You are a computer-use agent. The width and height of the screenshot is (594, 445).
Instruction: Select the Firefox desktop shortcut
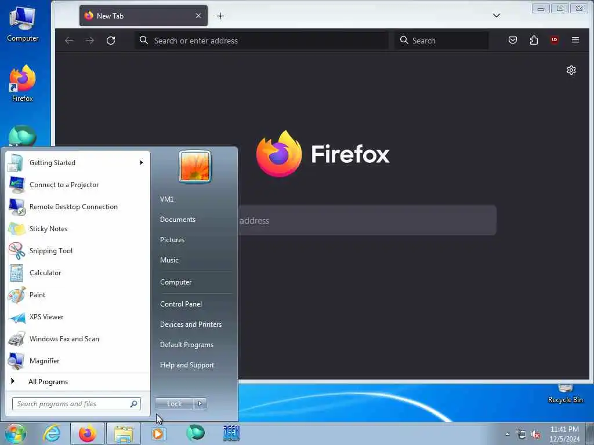tap(23, 83)
